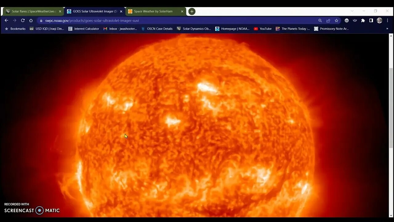Open the OSCN Case Details bookmark
The width and height of the screenshot is (394, 222).
coord(157,29)
